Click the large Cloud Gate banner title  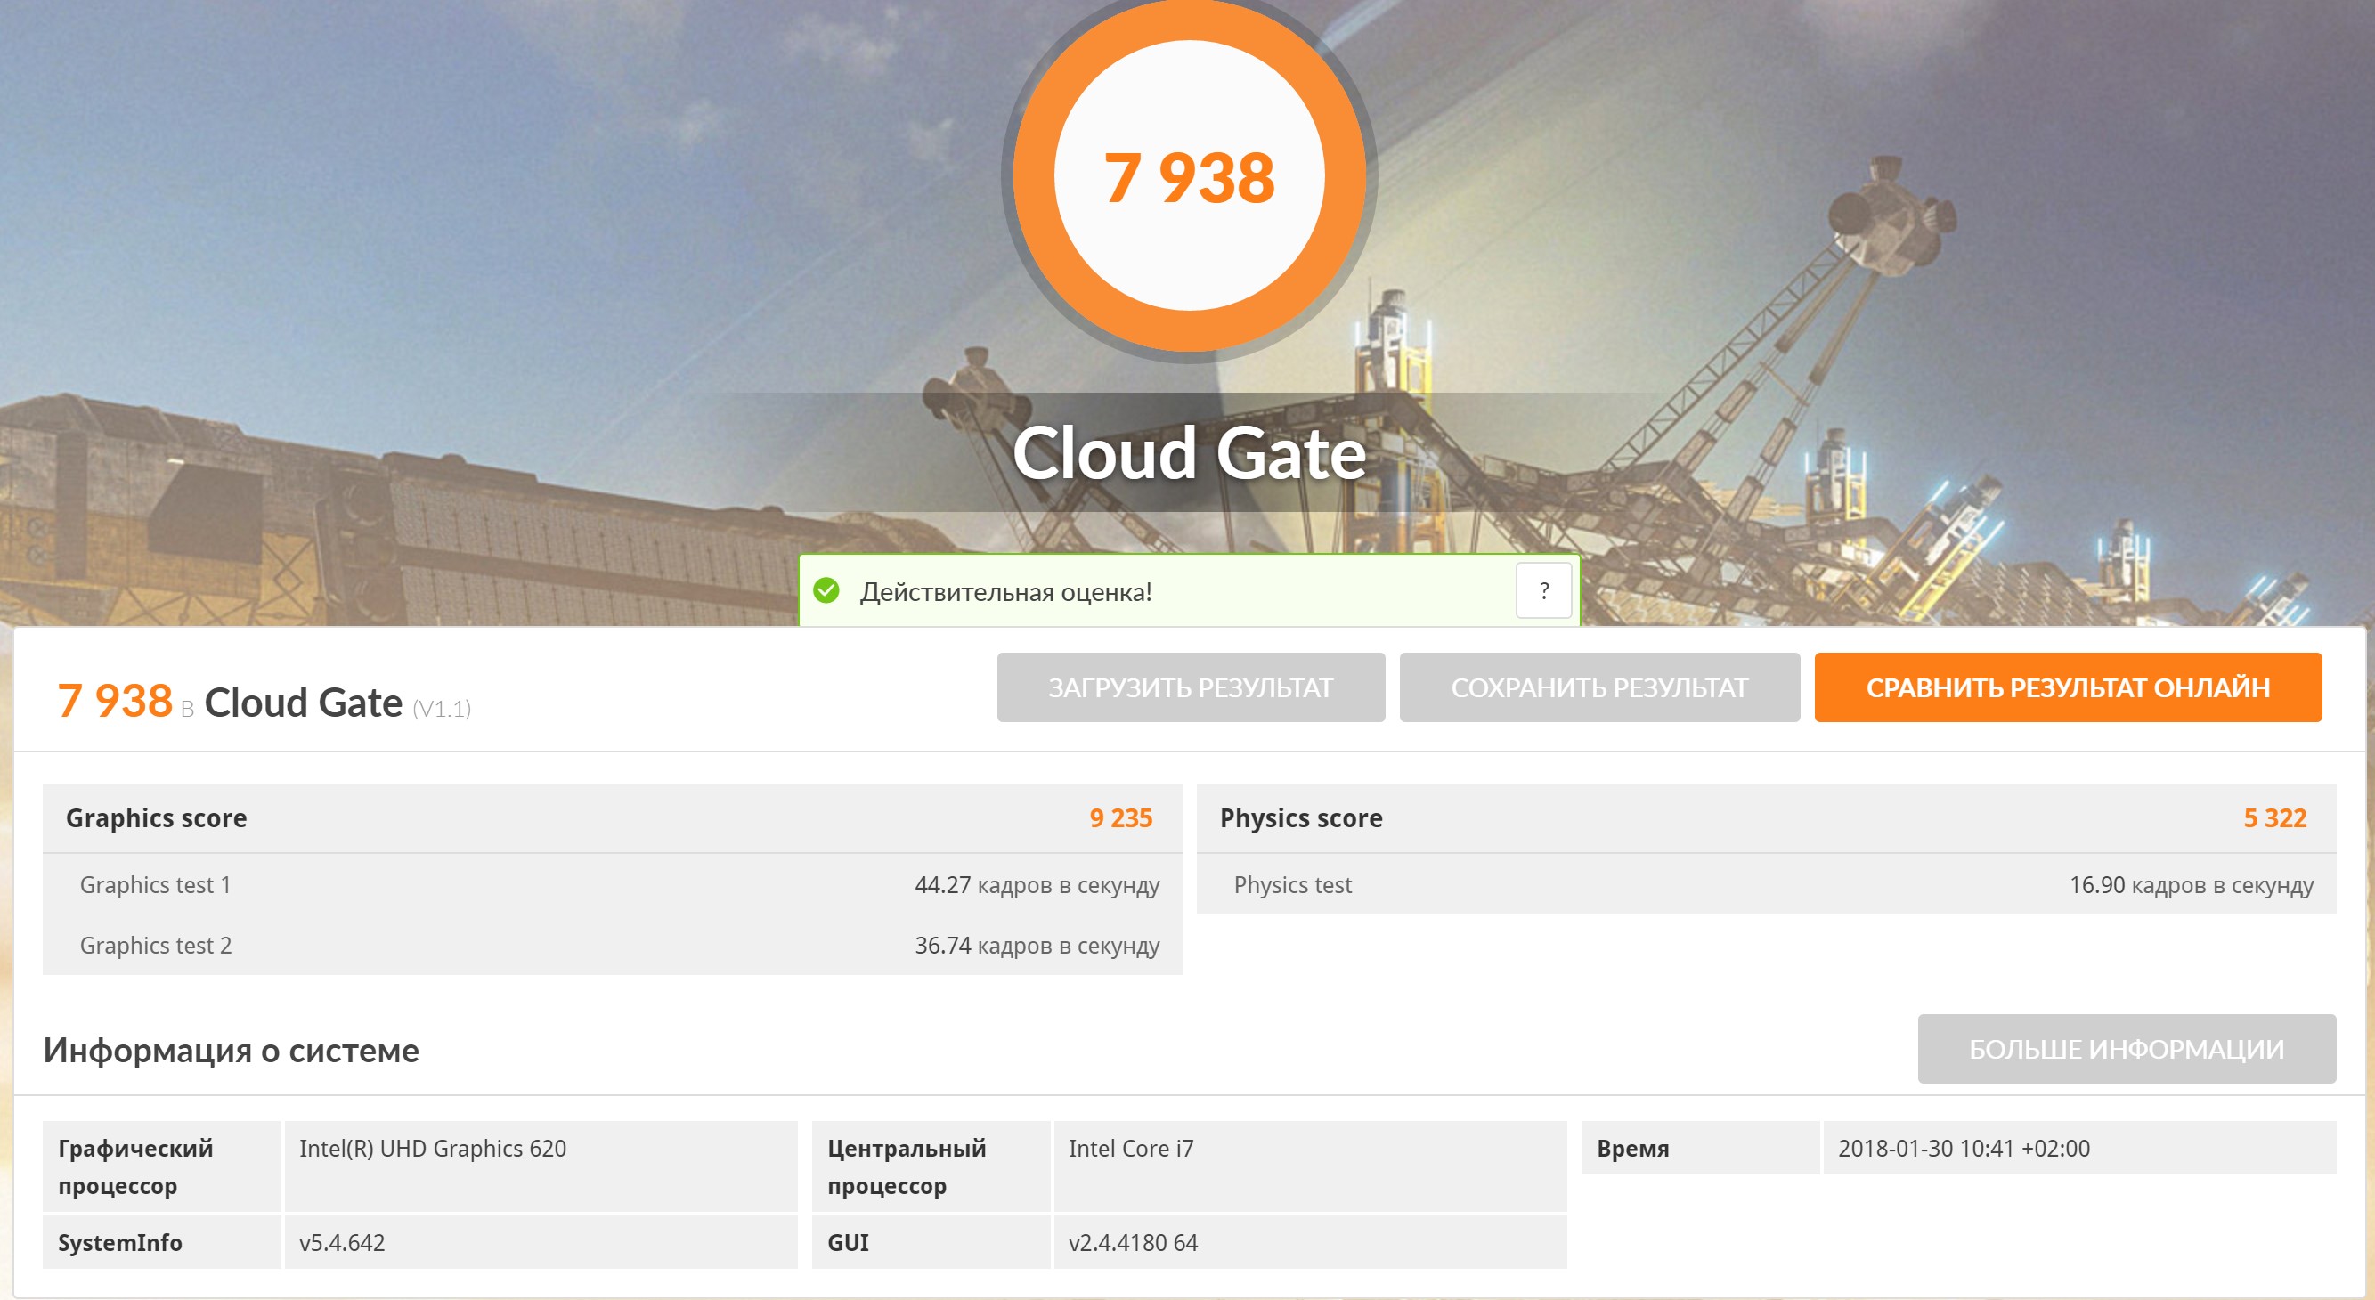click(x=1189, y=452)
